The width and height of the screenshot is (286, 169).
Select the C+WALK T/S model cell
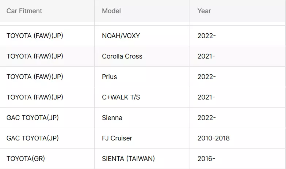(142, 97)
